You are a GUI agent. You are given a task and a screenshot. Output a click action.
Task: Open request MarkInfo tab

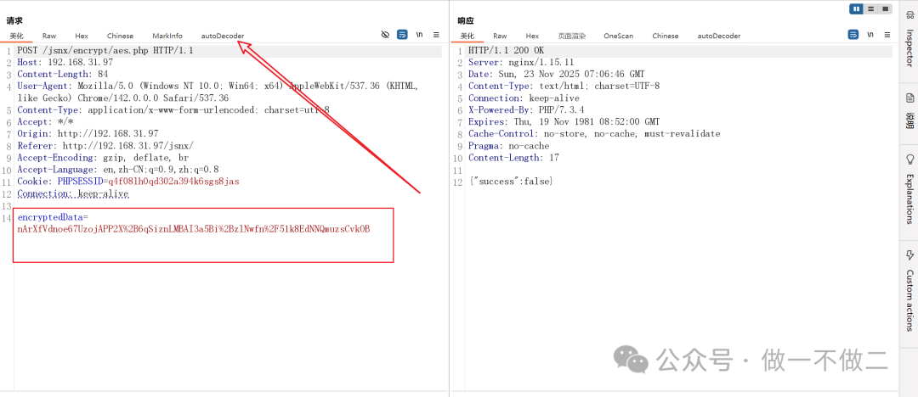click(x=167, y=36)
